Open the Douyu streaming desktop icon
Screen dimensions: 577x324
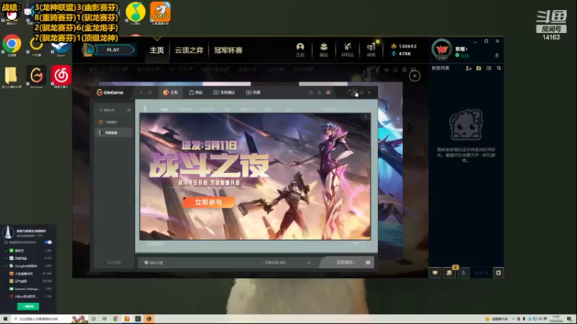click(x=160, y=13)
